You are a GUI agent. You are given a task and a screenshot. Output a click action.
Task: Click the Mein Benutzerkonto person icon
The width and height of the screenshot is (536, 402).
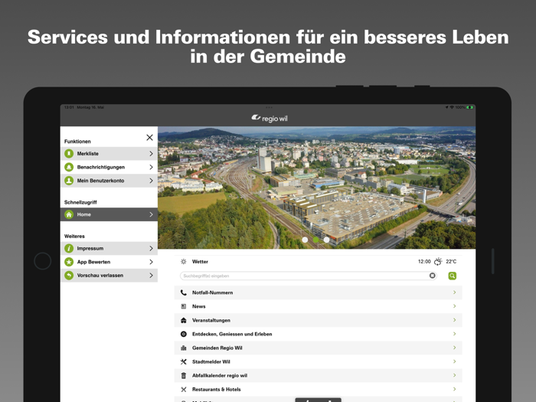[69, 181]
